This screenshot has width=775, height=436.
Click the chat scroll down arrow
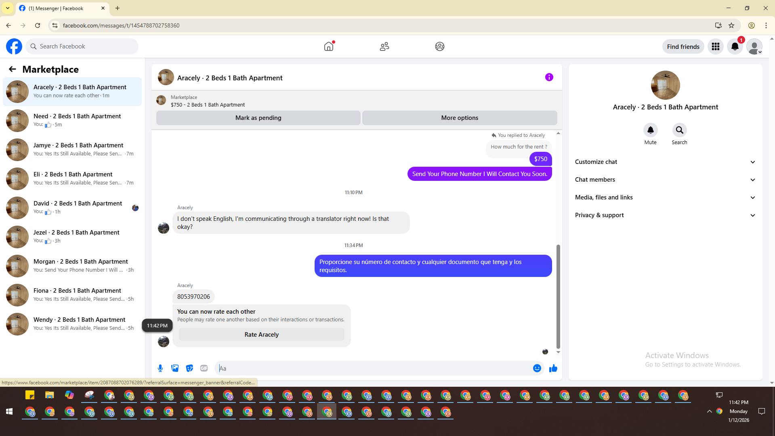(558, 352)
